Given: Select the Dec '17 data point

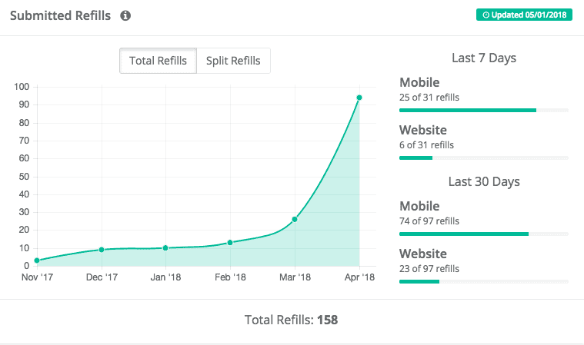Looking at the screenshot, I should click(102, 250).
